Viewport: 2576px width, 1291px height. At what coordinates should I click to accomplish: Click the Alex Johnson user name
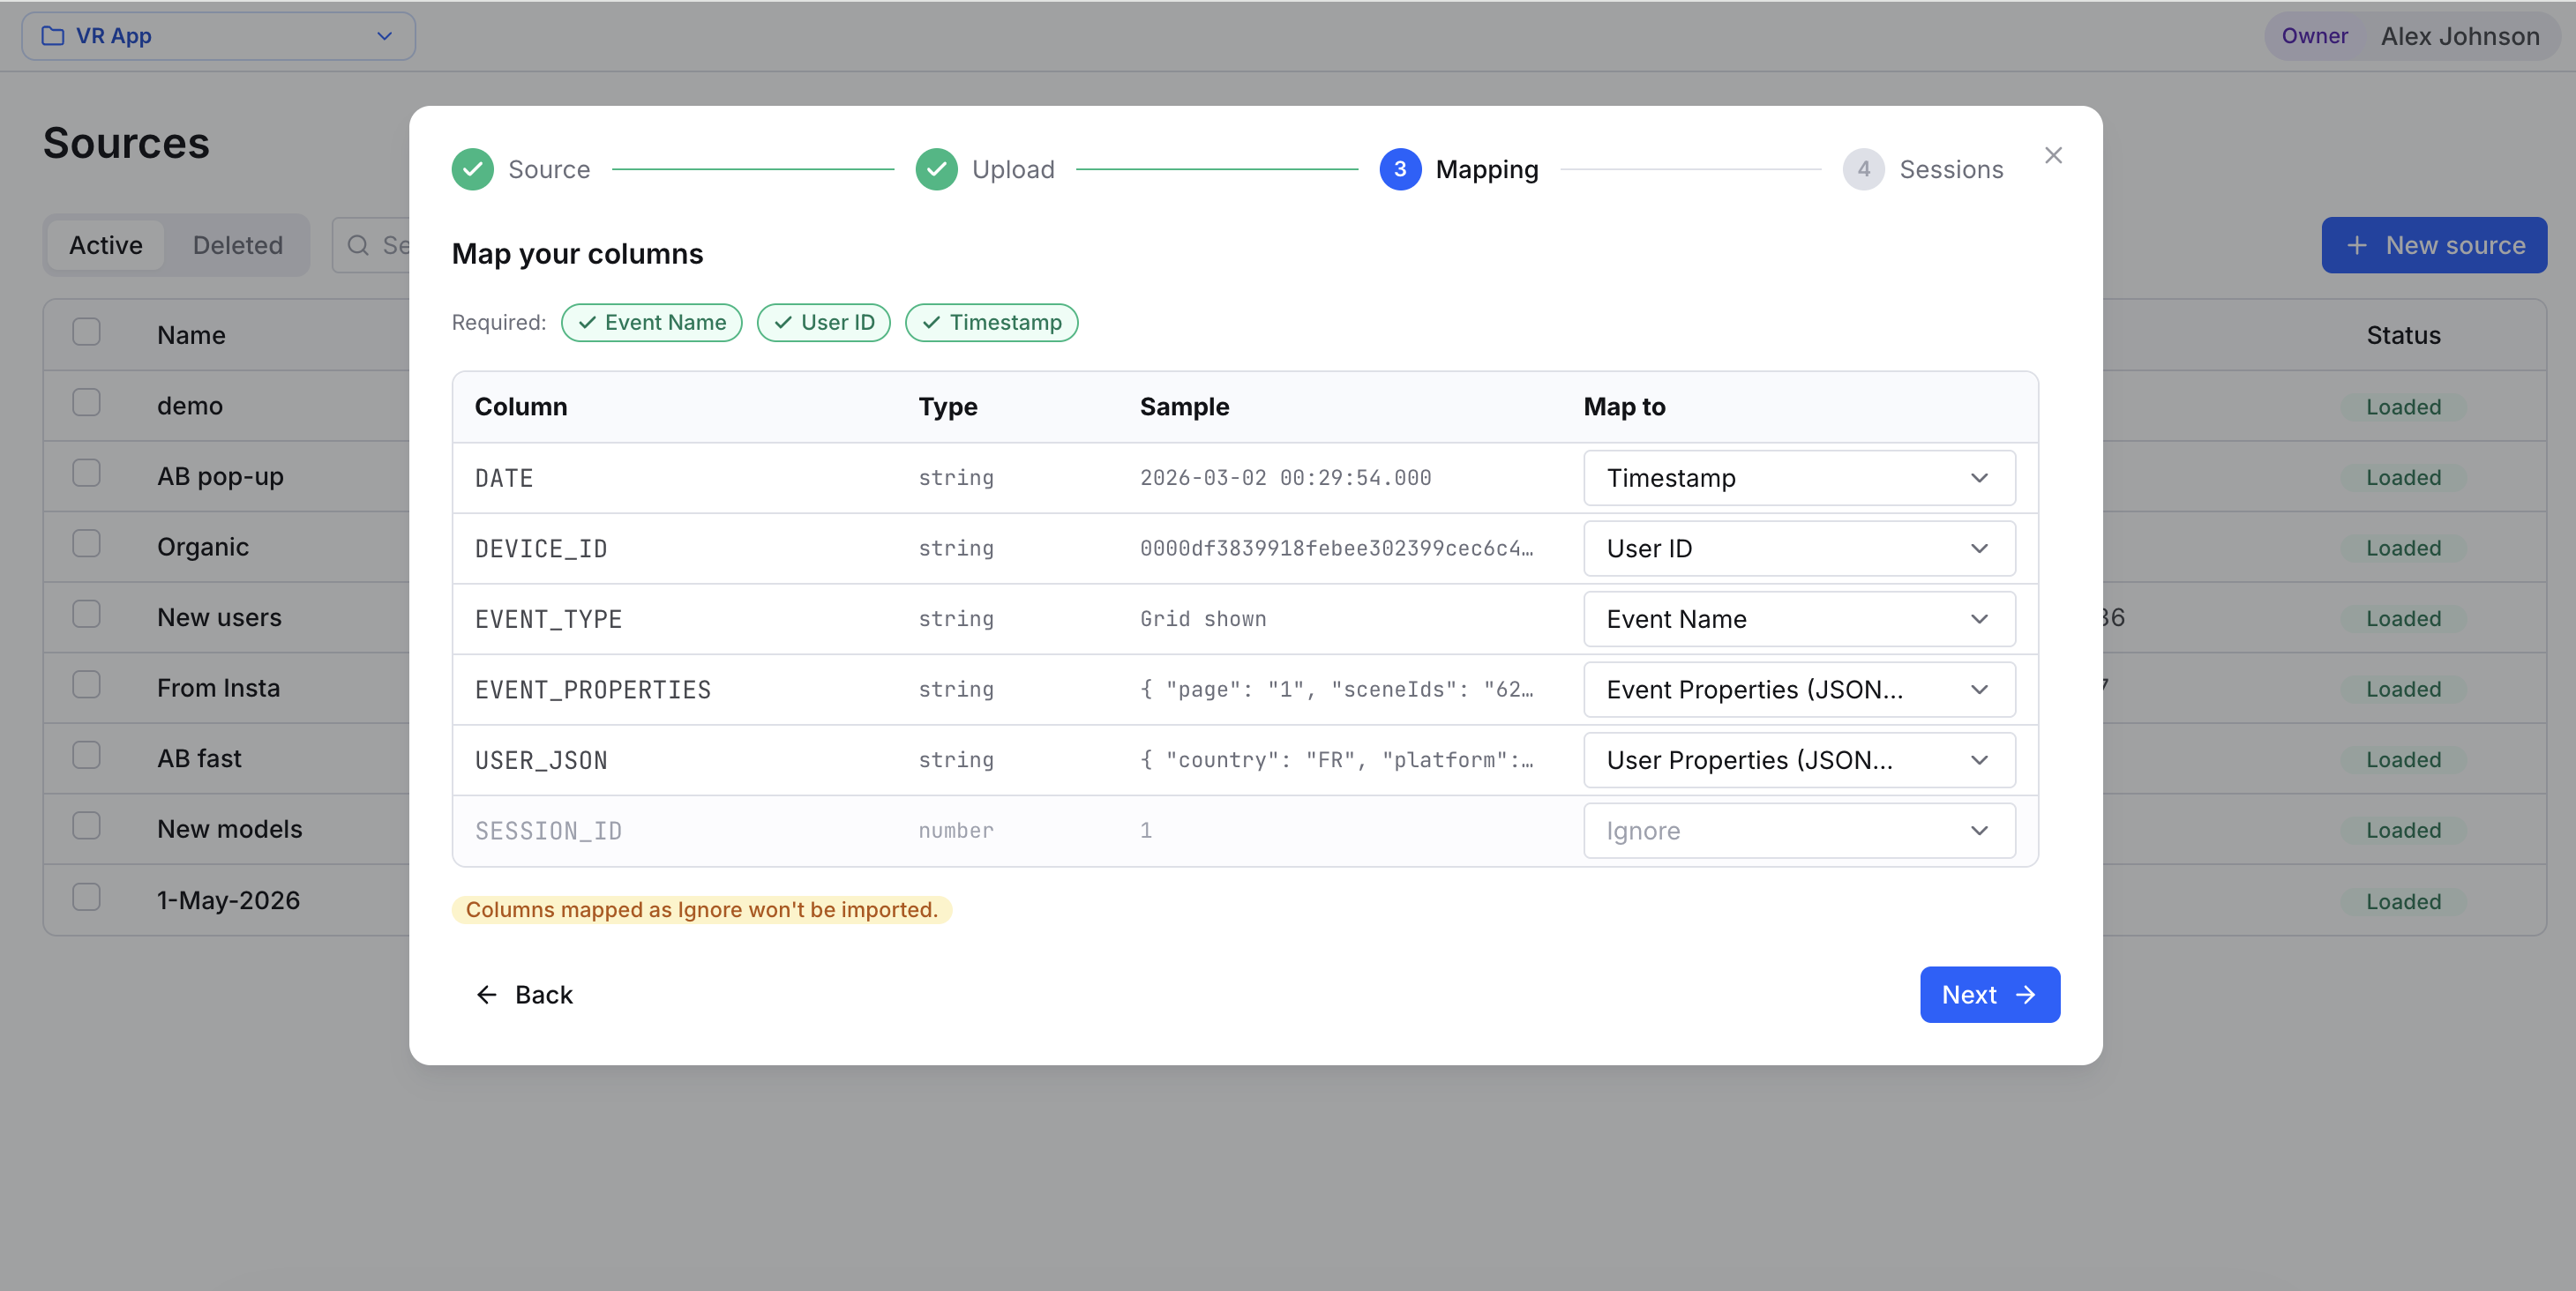[x=2460, y=36]
